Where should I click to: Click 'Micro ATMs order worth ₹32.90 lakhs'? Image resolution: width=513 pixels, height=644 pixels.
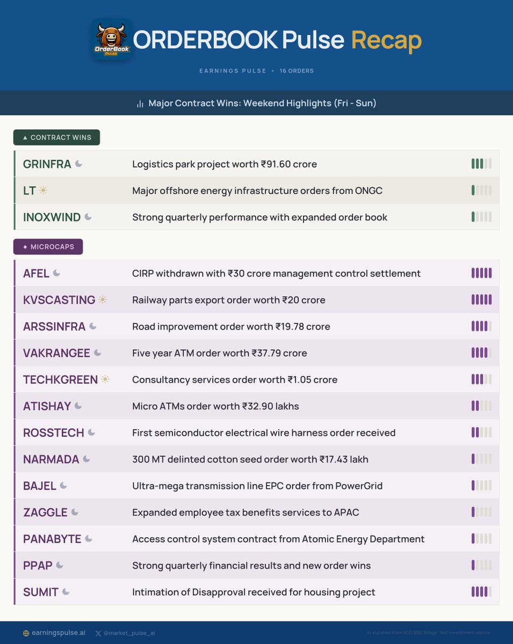(215, 406)
